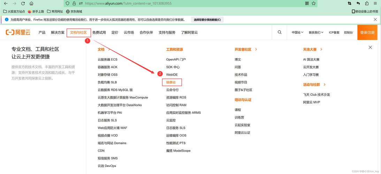Open the 文档与社区 menu
Image resolution: width=381 pixels, height=174 pixels.
coord(78,32)
